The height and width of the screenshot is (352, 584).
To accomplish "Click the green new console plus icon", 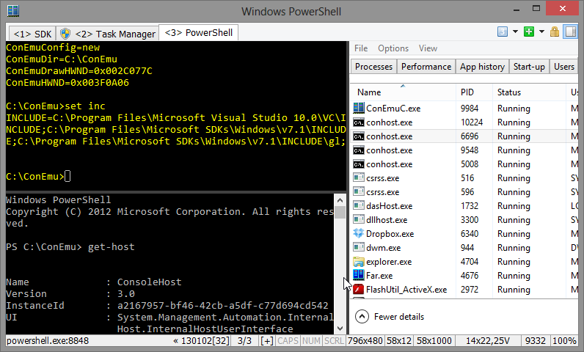I will (x=528, y=32).
